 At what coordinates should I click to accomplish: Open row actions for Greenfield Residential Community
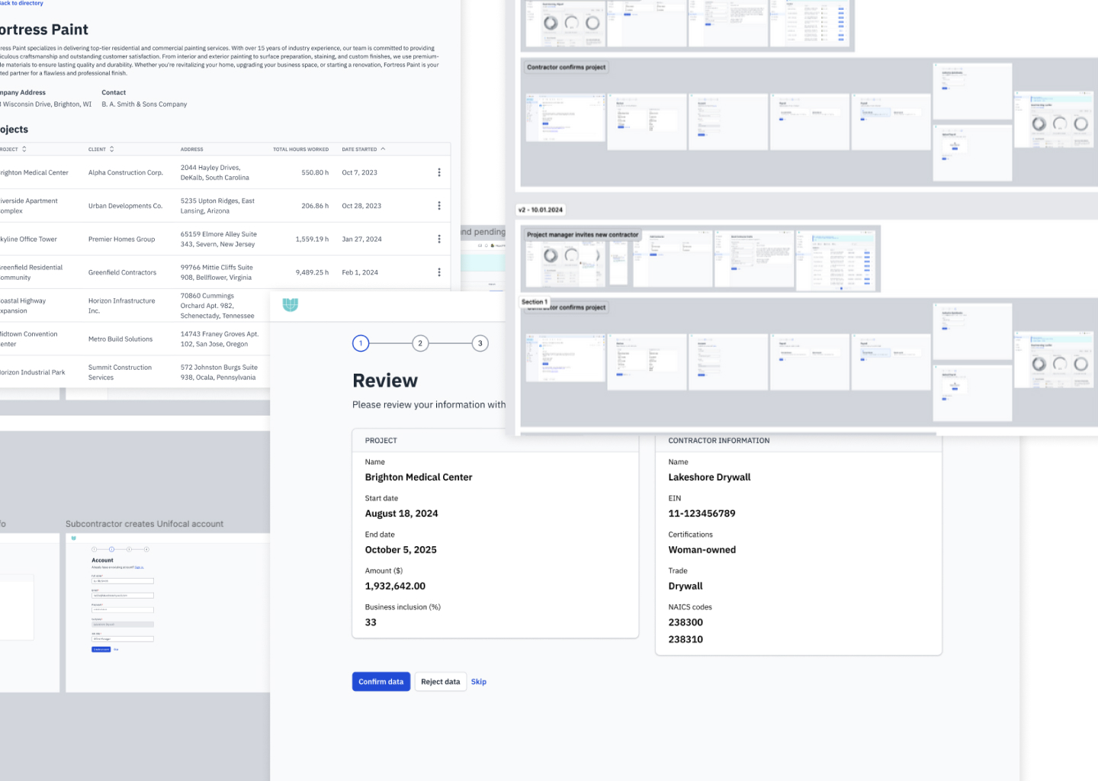click(438, 272)
